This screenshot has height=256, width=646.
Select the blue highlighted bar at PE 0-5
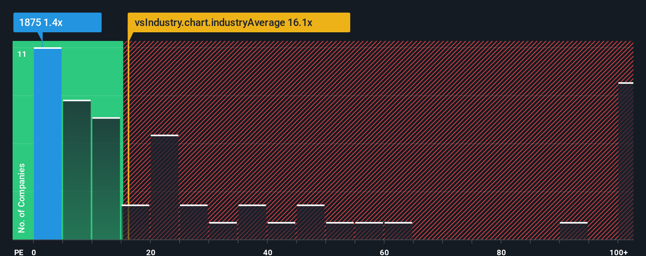pos(48,143)
